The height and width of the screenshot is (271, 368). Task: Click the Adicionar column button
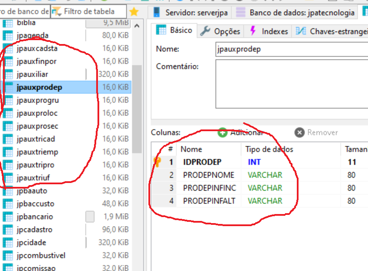pyautogui.click(x=240, y=132)
